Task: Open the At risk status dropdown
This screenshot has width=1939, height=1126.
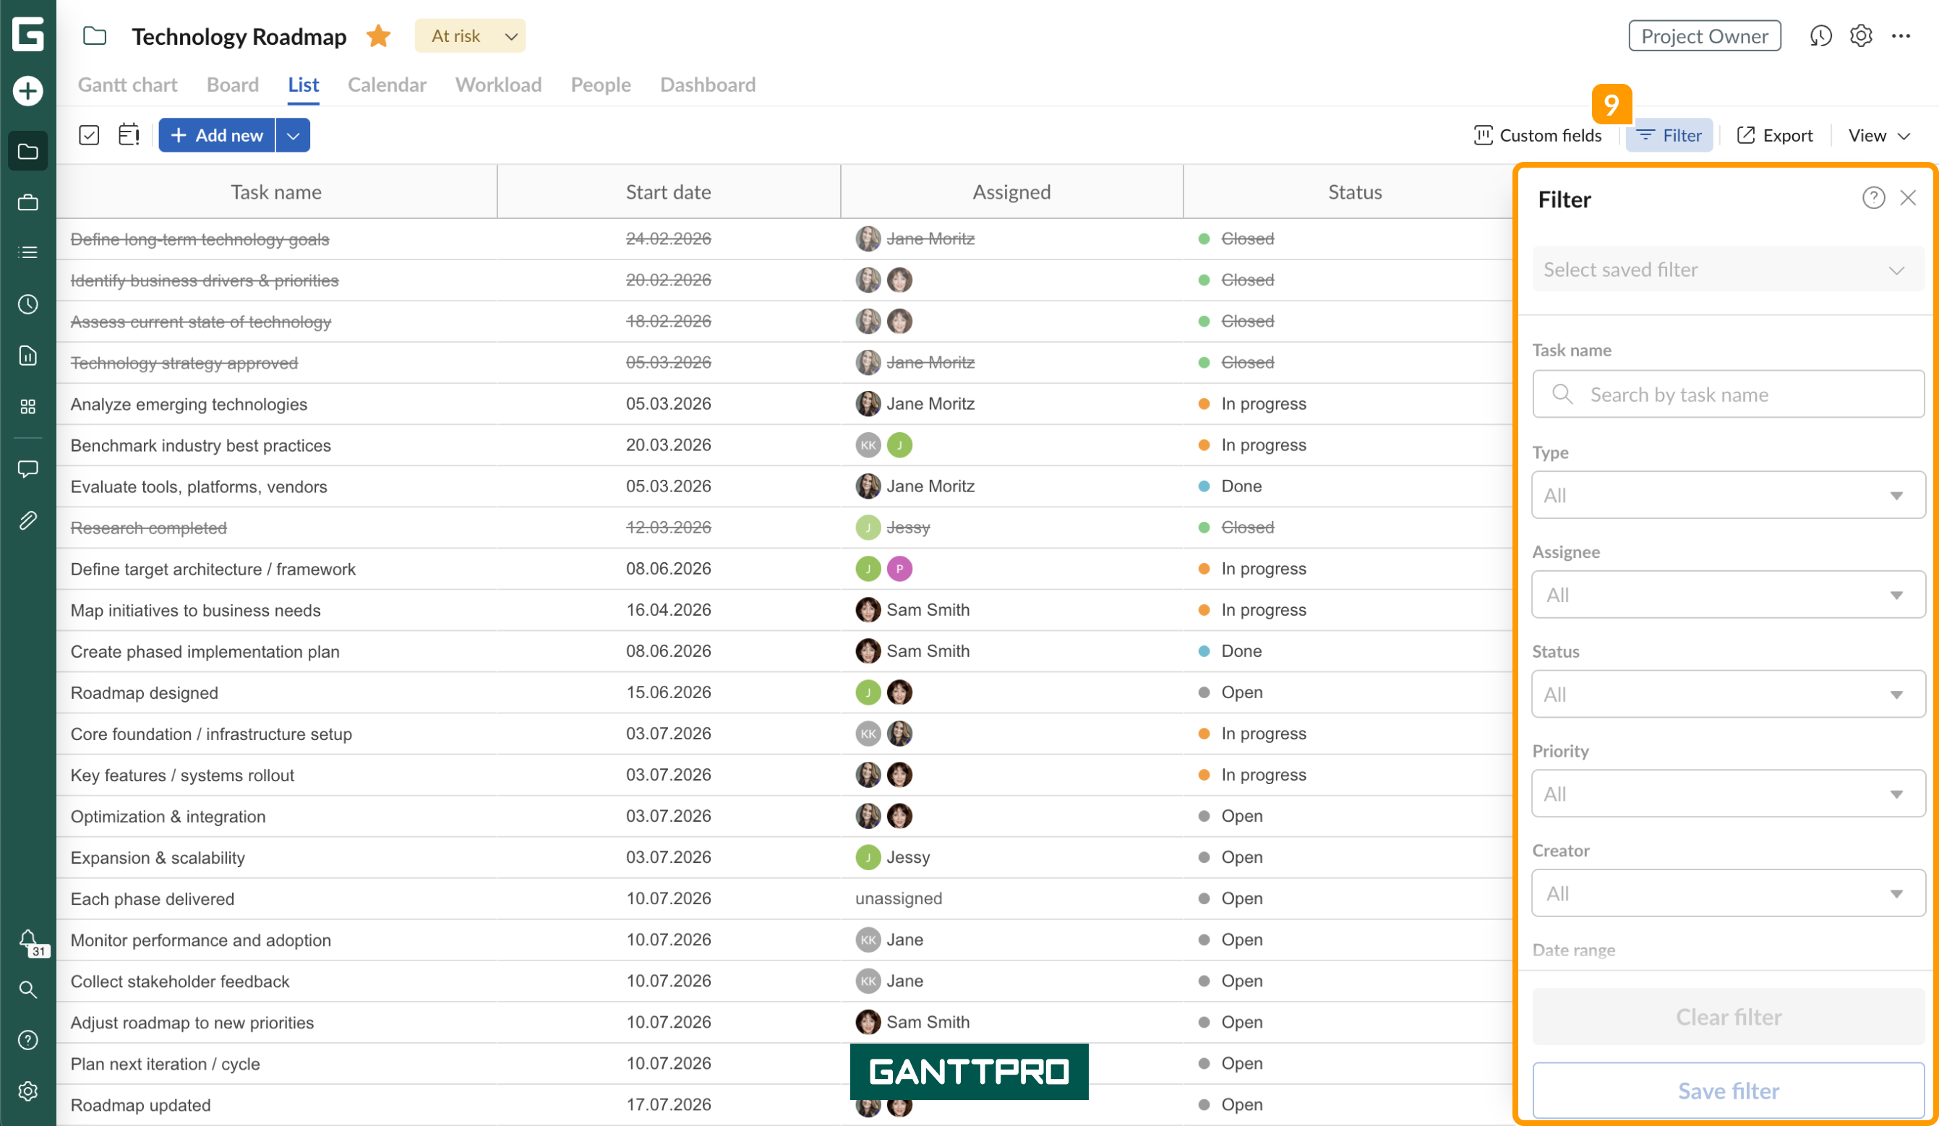Action: coord(469,35)
